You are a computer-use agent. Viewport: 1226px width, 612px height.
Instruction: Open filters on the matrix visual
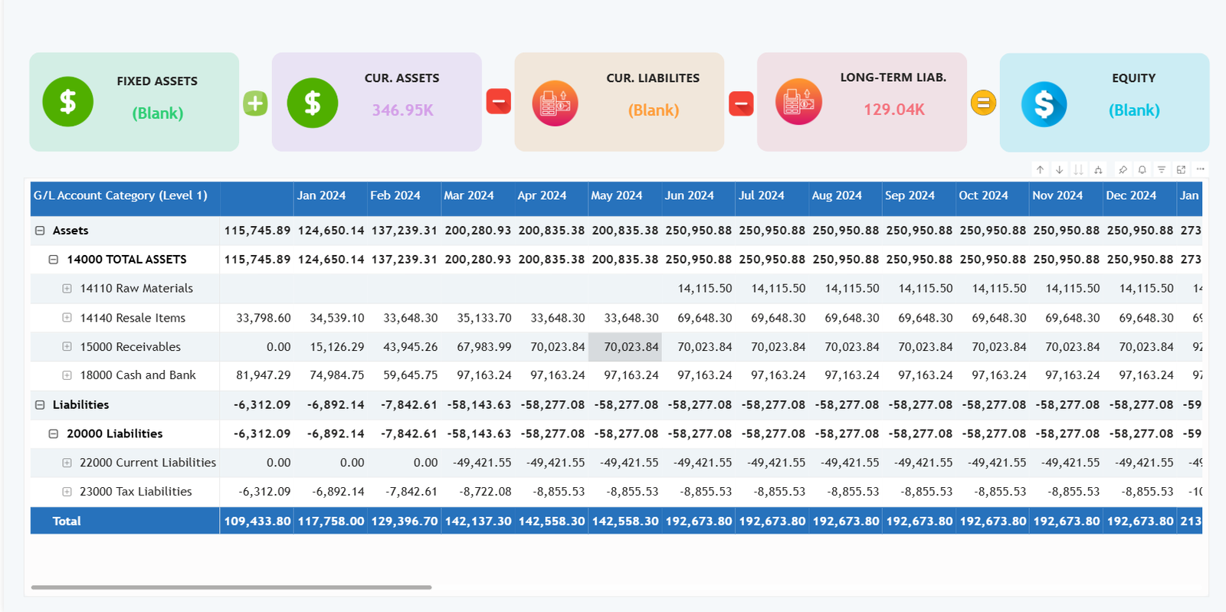(1162, 170)
